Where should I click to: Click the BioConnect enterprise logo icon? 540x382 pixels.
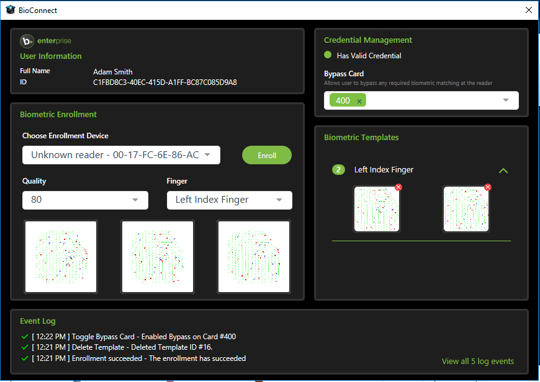pos(27,41)
